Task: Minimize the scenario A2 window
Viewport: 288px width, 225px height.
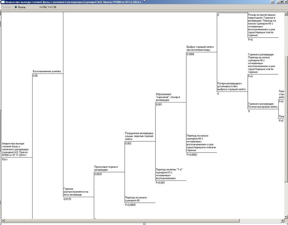Action: coord(278,2)
